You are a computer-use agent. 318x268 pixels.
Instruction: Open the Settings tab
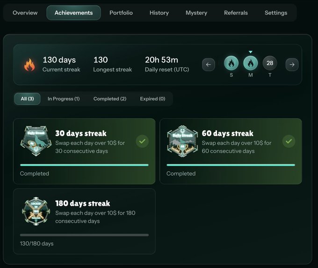pos(276,13)
